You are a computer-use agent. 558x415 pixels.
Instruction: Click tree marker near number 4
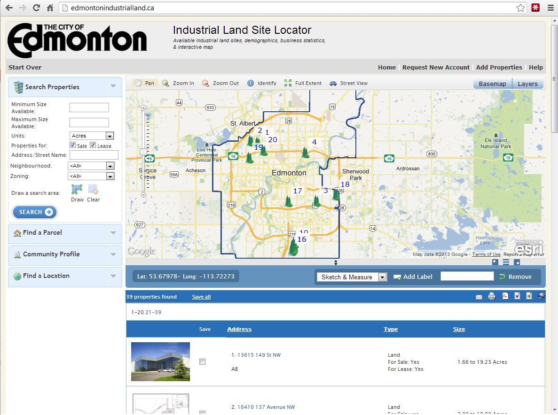[x=306, y=153]
